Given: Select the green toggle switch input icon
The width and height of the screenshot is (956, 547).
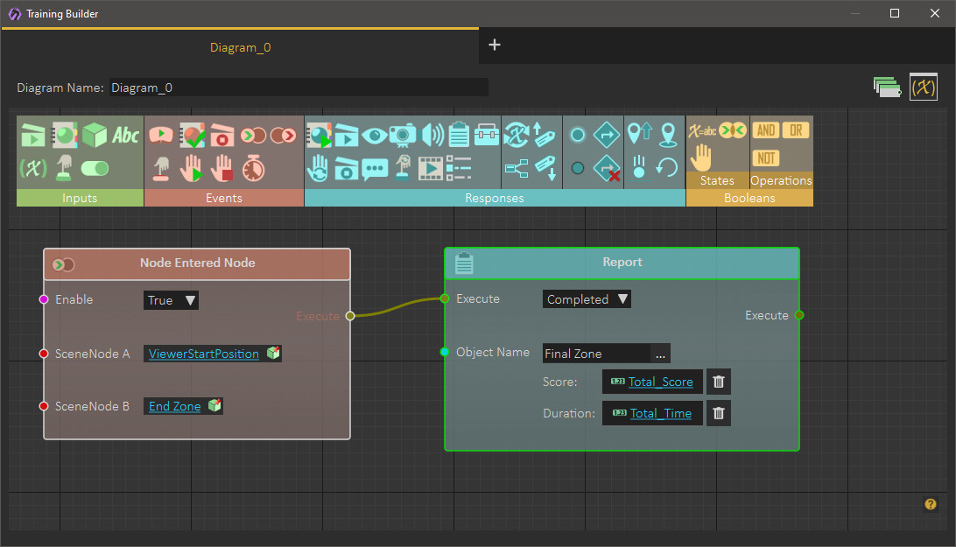Looking at the screenshot, I should tap(95, 168).
